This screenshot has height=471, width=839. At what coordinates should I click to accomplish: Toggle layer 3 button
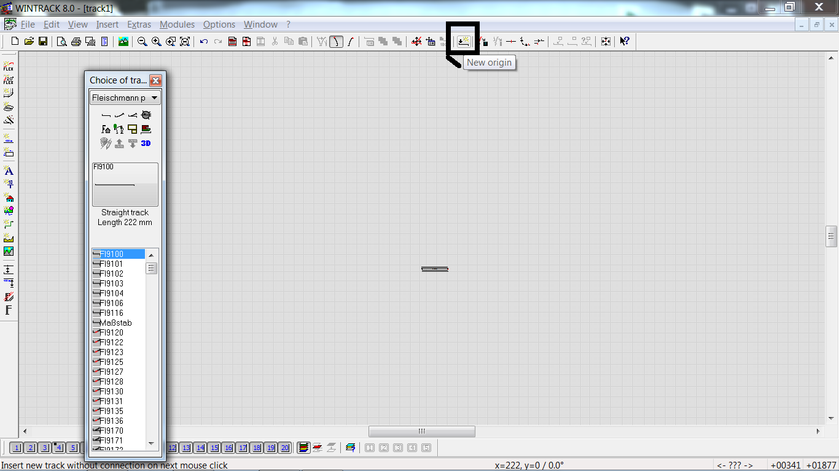(x=45, y=448)
